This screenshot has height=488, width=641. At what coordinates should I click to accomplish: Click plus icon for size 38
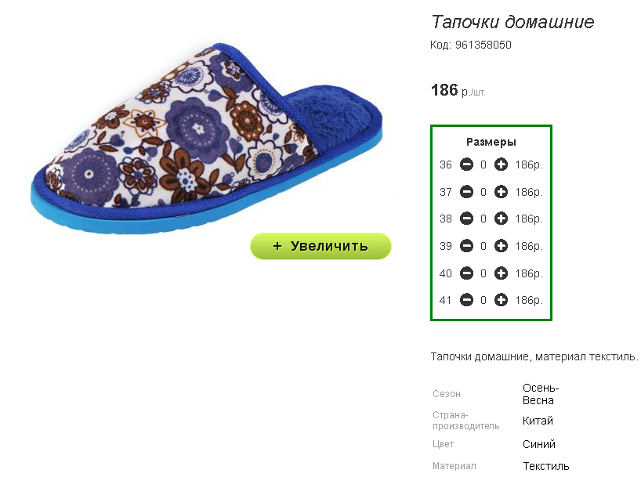(501, 219)
